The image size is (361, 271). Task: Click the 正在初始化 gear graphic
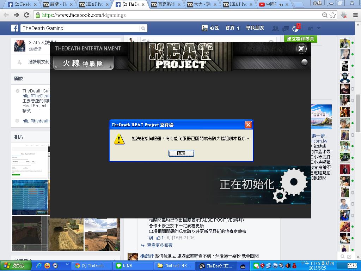coord(291,185)
